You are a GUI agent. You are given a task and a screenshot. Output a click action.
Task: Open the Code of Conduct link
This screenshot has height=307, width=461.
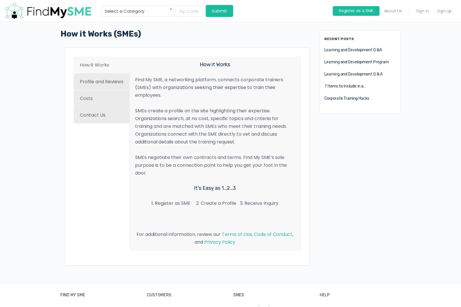pyautogui.click(x=273, y=234)
